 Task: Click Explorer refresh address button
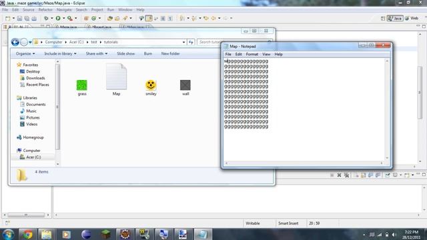[191, 42]
